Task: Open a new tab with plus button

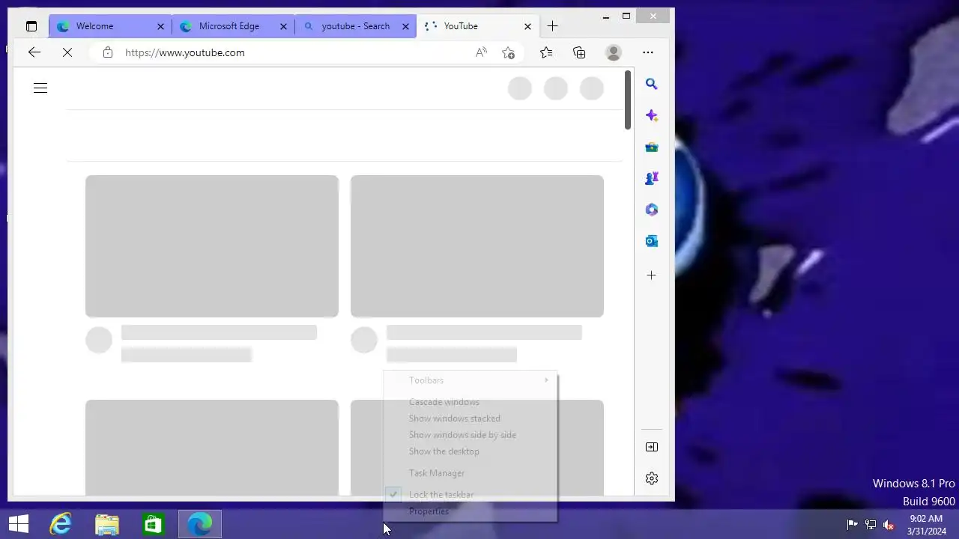Action: [x=552, y=26]
